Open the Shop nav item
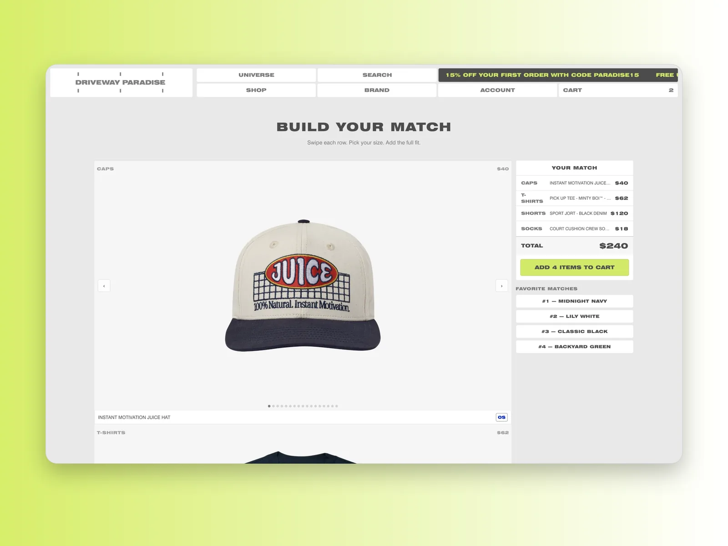 (256, 90)
